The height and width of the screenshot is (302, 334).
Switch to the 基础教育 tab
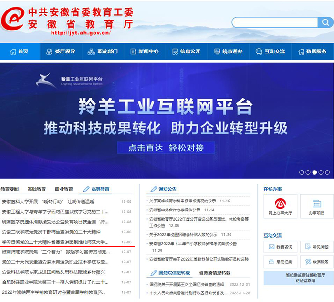(x=37, y=189)
